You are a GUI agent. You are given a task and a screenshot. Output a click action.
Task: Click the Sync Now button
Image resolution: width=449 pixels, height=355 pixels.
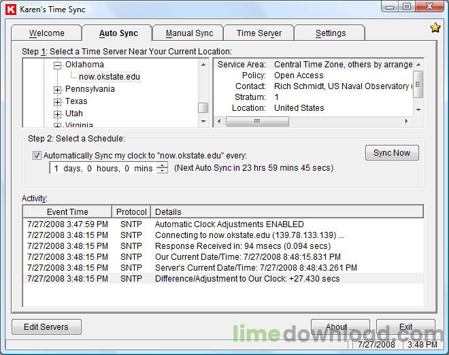click(x=392, y=153)
